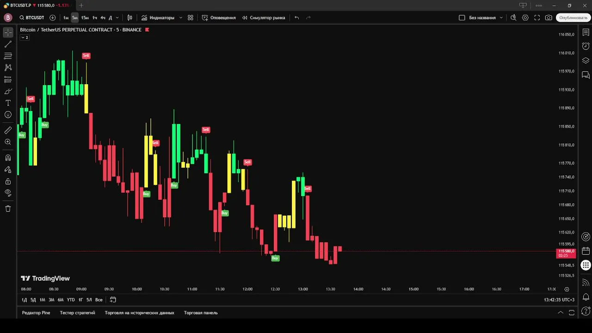Open the Fibonacci tools in the left toolbar
The height and width of the screenshot is (333, 592).
click(x=8, y=56)
